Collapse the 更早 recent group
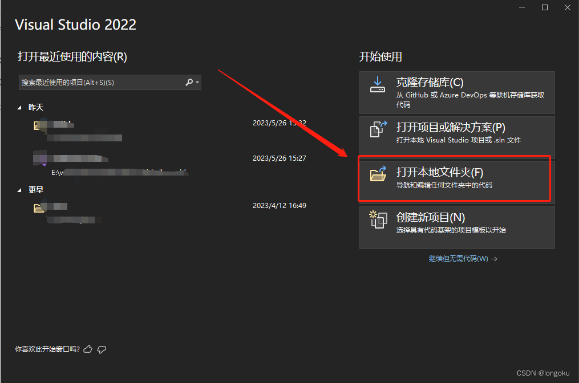The image size is (579, 383). click(19, 190)
